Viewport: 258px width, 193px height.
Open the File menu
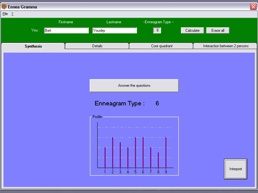tap(5, 14)
